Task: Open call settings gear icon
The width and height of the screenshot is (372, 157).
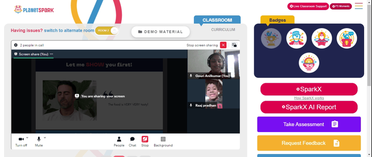Action: pyautogui.click(x=16, y=45)
